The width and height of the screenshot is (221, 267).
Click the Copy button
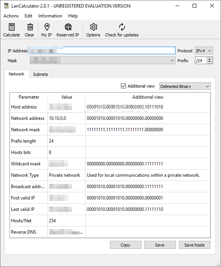click(x=125, y=245)
